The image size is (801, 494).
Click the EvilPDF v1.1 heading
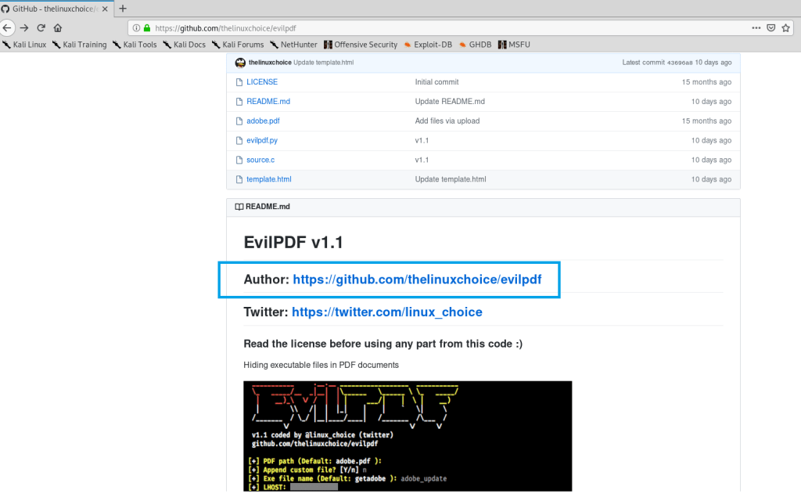coord(293,242)
